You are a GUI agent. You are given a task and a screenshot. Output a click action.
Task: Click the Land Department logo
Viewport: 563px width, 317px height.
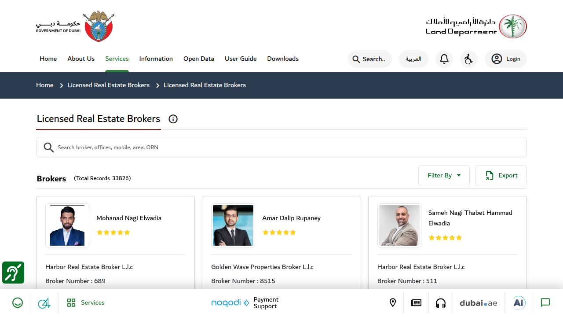pyautogui.click(x=476, y=26)
